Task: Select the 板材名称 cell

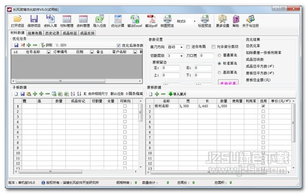Action: (x=166, y=106)
